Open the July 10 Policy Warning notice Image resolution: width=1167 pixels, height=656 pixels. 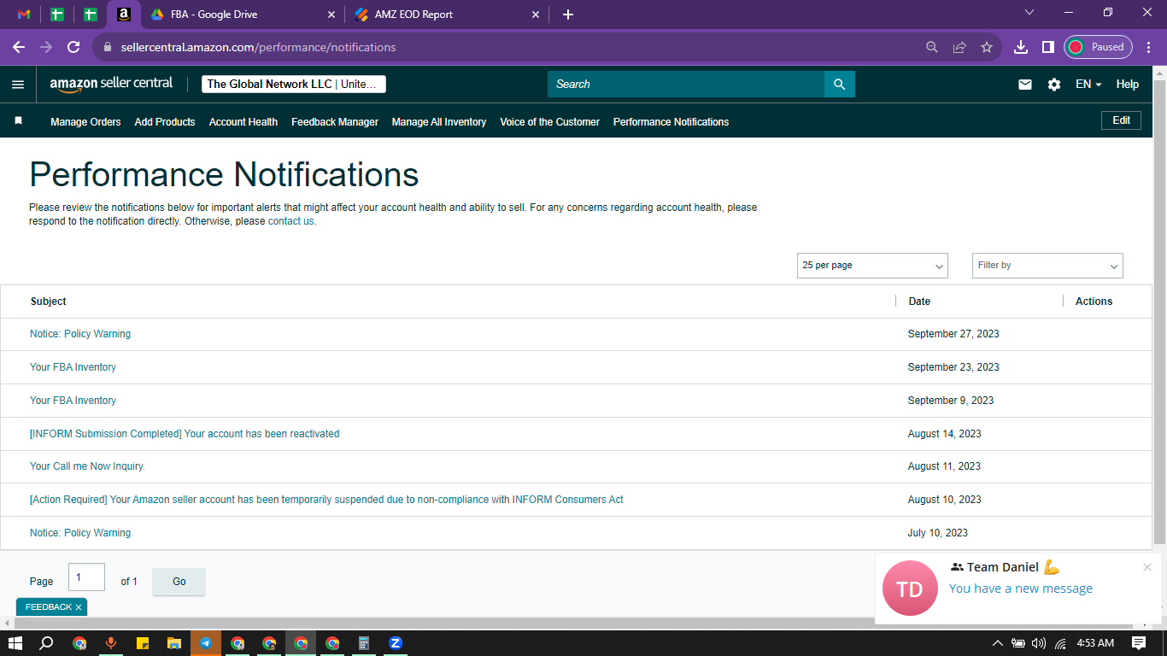click(80, 533)
